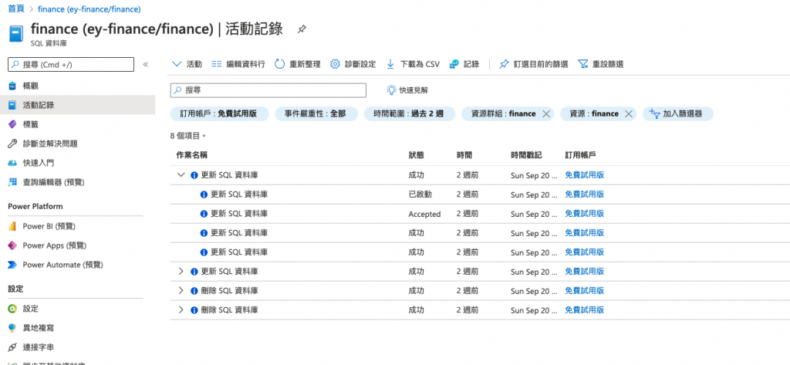790x365 pixels.
Task: Click the 活動記錄 sidebar icon
Action: click(x=12, y=105)
